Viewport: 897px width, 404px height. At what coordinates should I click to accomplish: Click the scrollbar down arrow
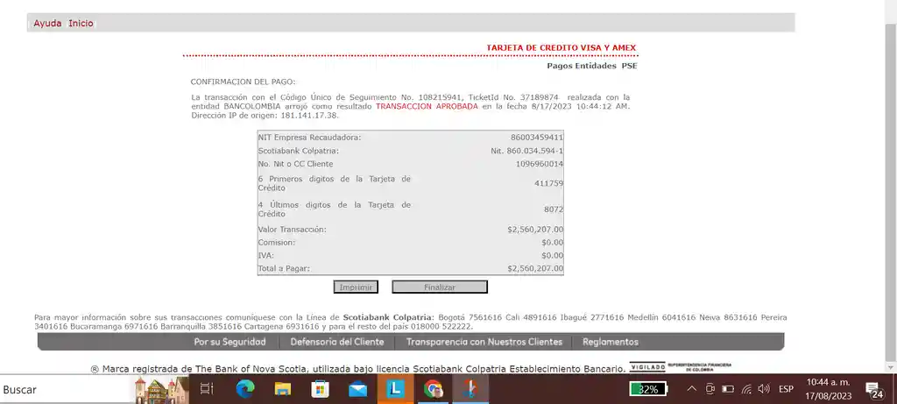[891, 367]
